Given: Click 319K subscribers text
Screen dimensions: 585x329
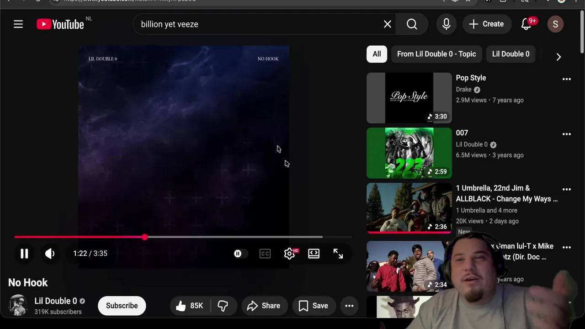Looking at the screenshot, I should 58,312.
